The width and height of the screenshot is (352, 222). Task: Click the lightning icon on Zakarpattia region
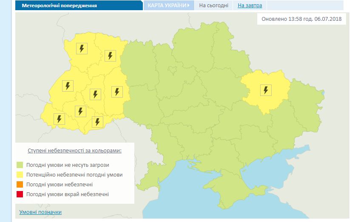click(59, 119)
